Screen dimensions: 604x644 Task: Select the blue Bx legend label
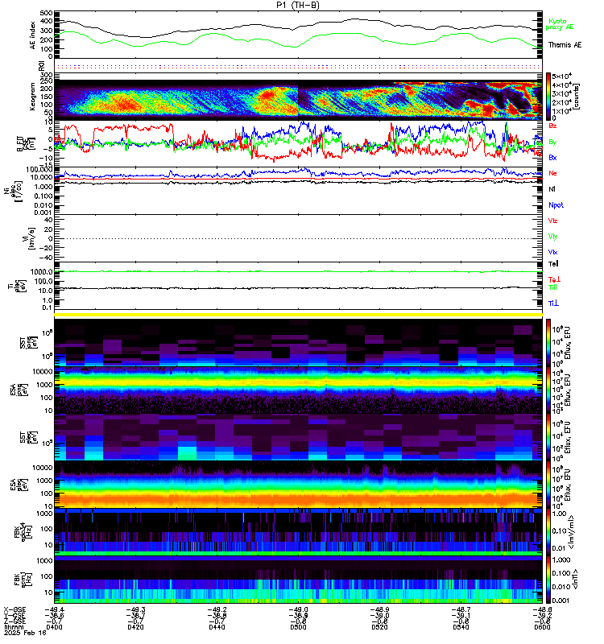pos(552,157)
